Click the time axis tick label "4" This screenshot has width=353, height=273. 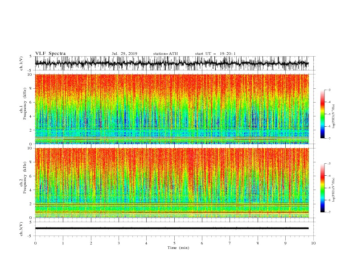coord(146,243)
